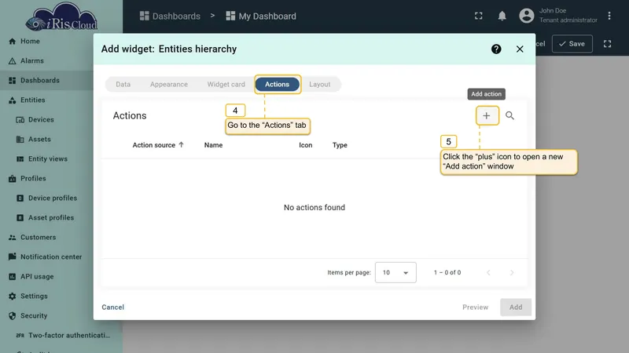This screenshot has height=353, width=629.
Task: Sort by the Type column header
Action: [340, 145]
